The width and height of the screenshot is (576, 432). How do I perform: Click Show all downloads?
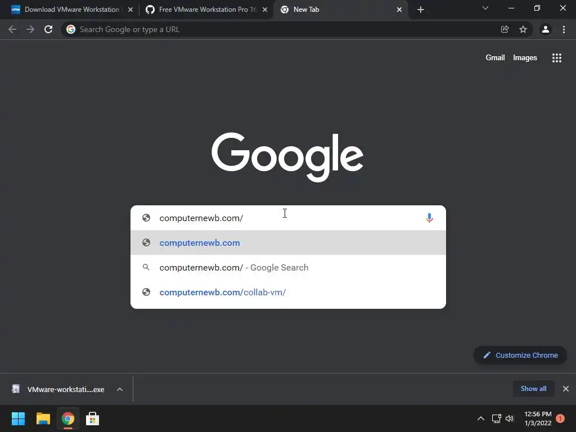[x=533, y=389]
